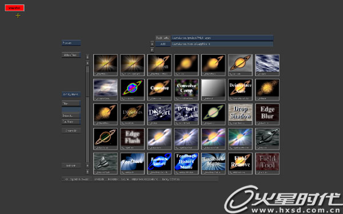Click the Field Remove spark thumbnail
The width and height of the screenshot is (343, 214).
[x=240, y=164]
